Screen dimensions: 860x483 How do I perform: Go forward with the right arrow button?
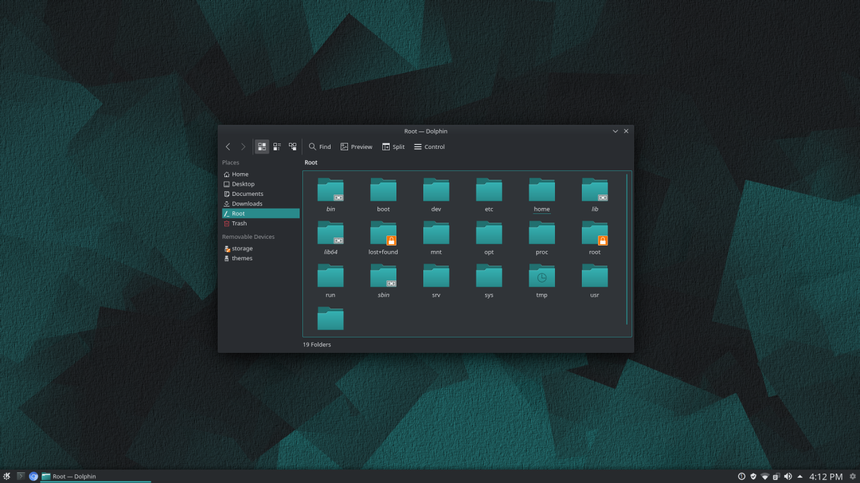click(243, 147)
